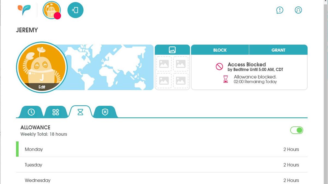Image resolution: width=328 pixels, height=184 pixels.
Task: Open the account profile icon
Action: pyautogui.click(x=298, y=10)
